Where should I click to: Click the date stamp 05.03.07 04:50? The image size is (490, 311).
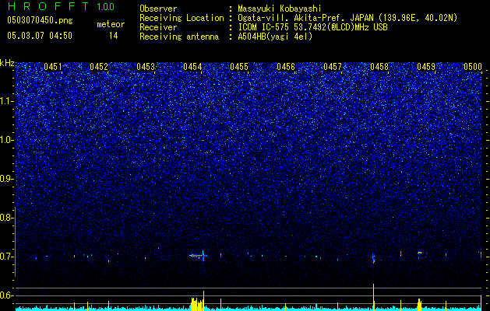click(x=40, y=36)
